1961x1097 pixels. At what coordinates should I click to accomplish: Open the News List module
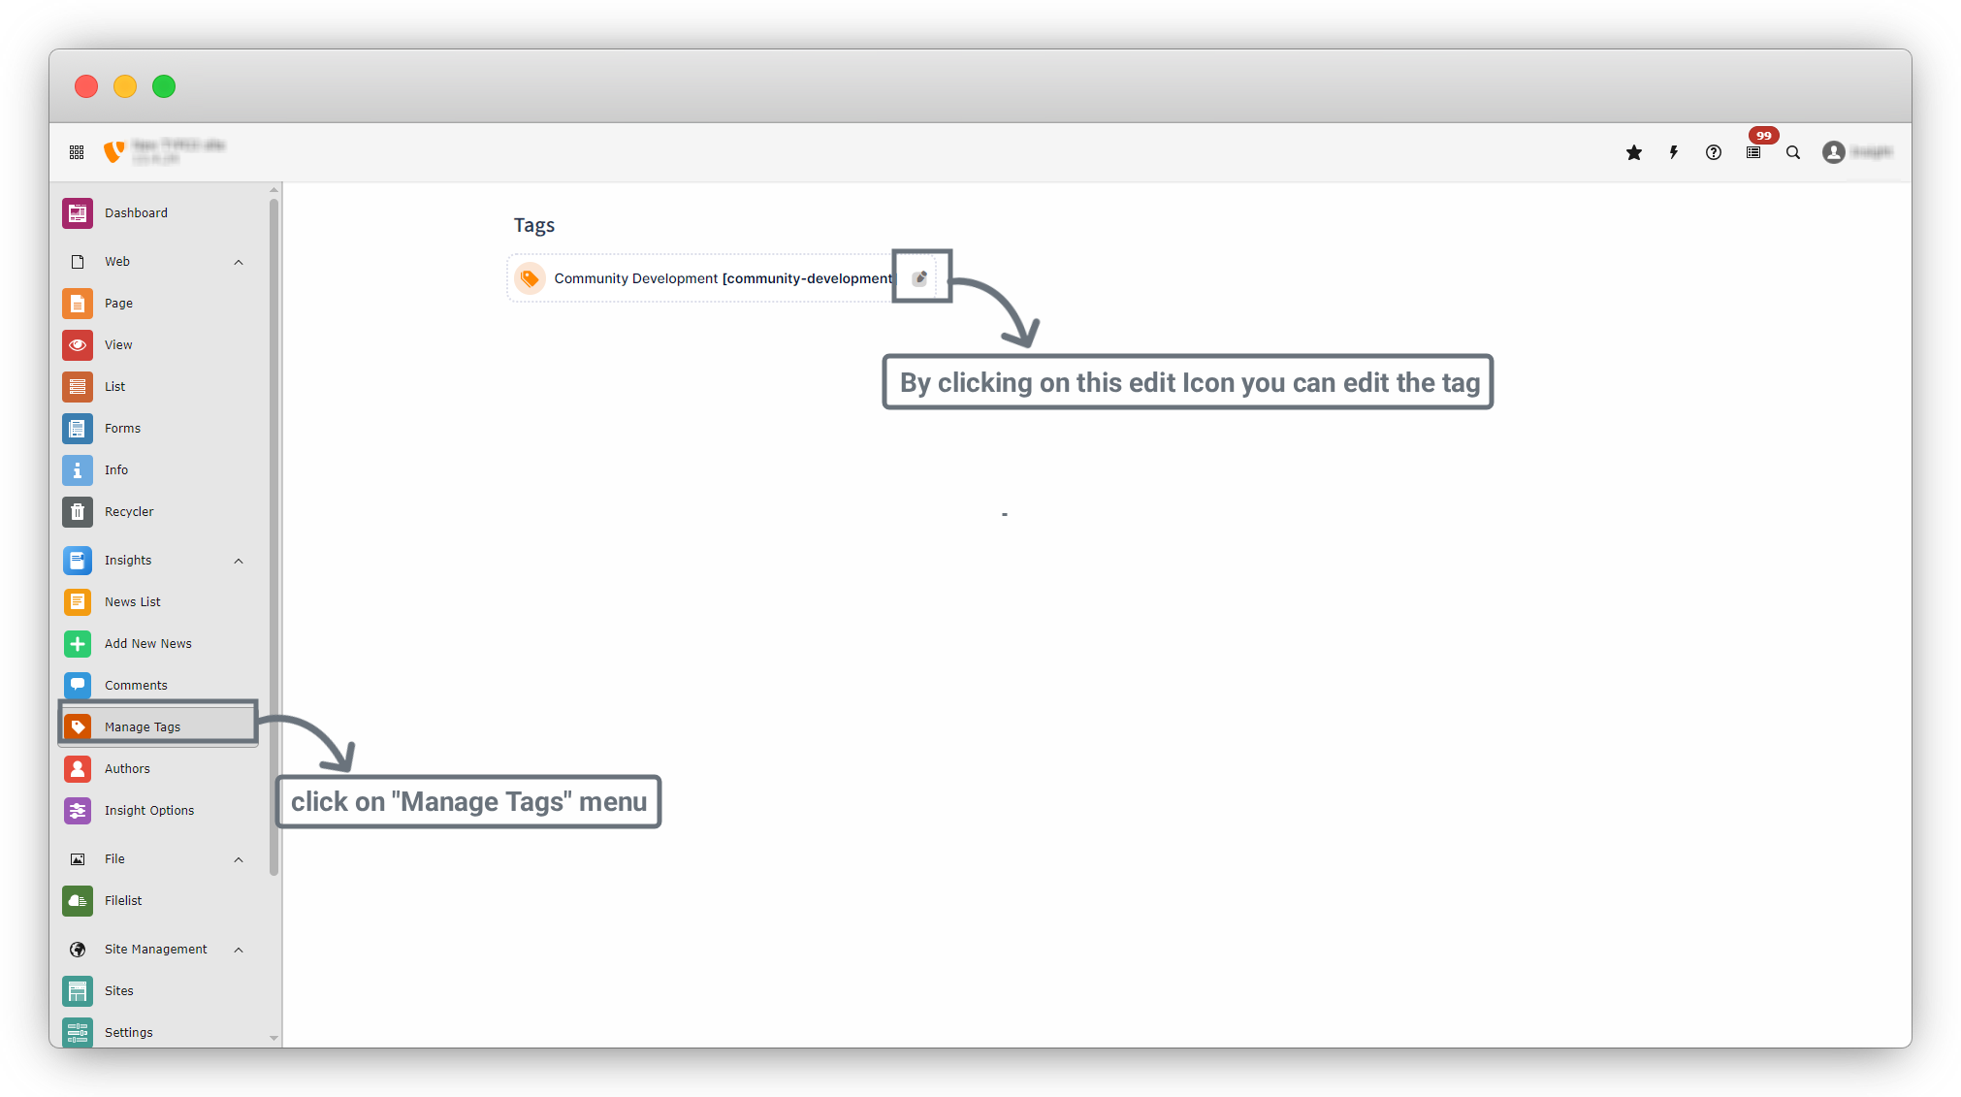pyautogui.click(x=133, y=601)
